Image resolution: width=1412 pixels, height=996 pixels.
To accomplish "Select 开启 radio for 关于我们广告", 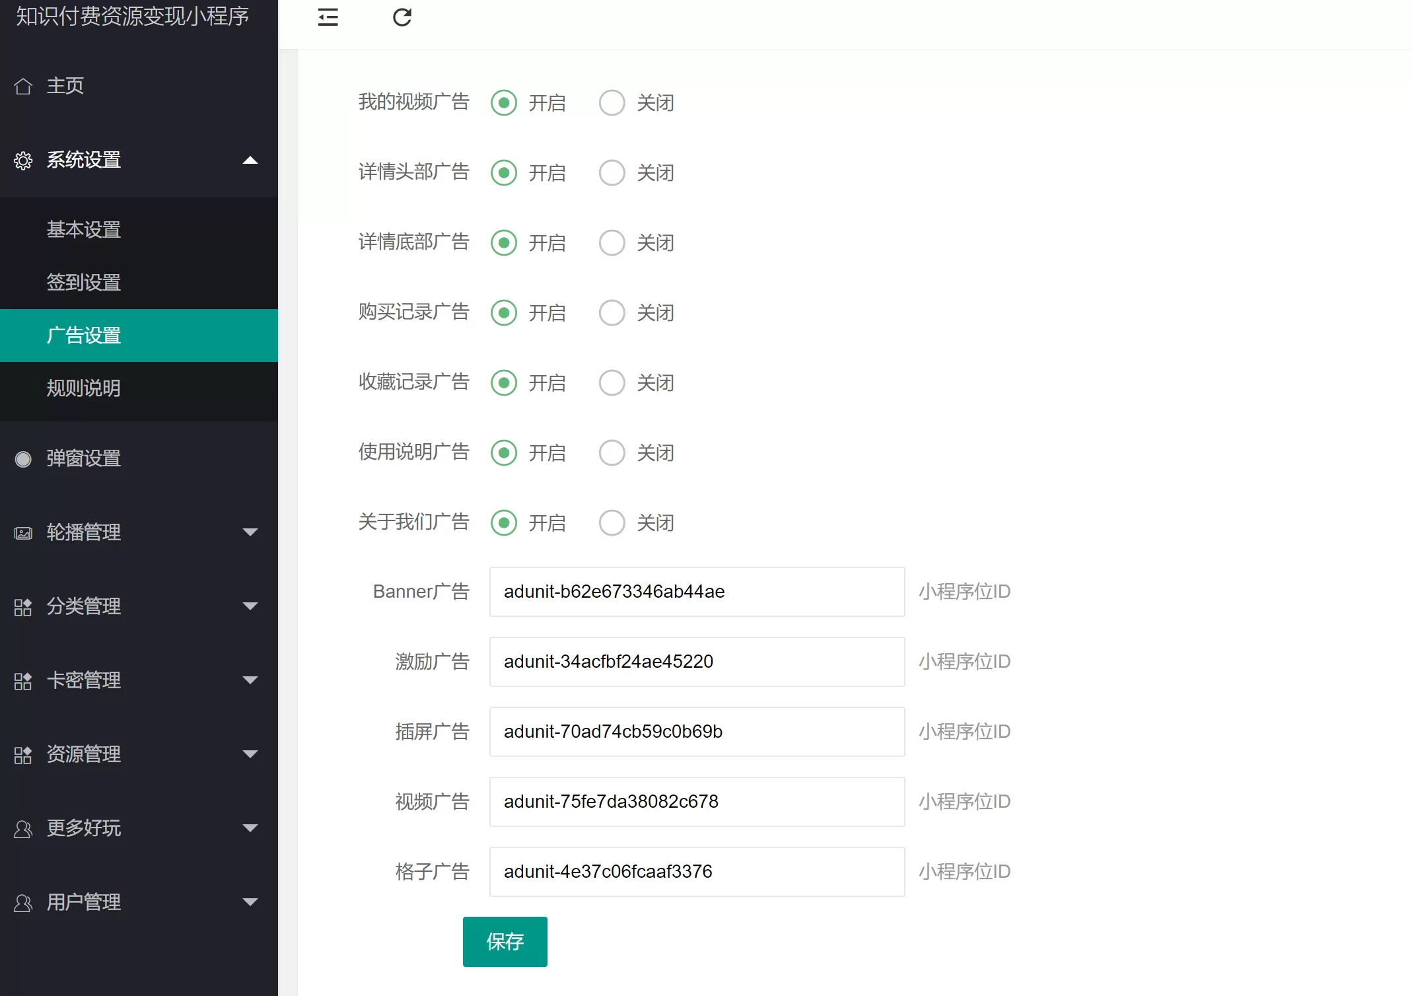I will [504, 523].
